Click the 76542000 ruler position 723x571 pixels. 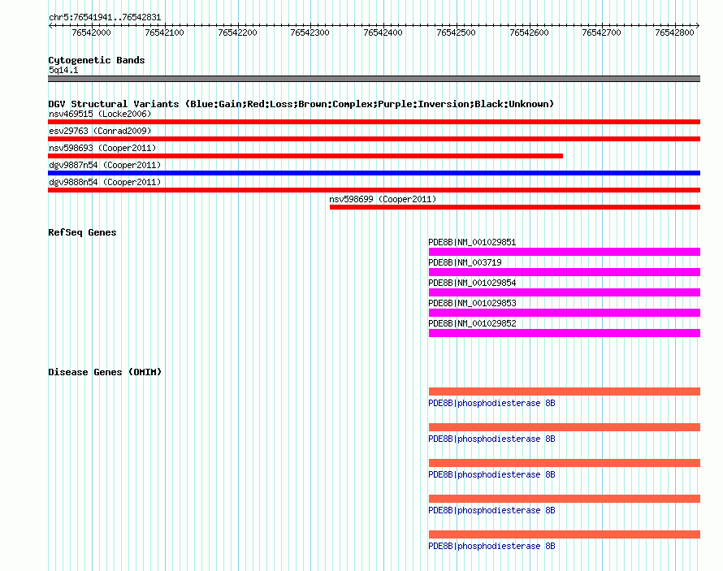91,32
